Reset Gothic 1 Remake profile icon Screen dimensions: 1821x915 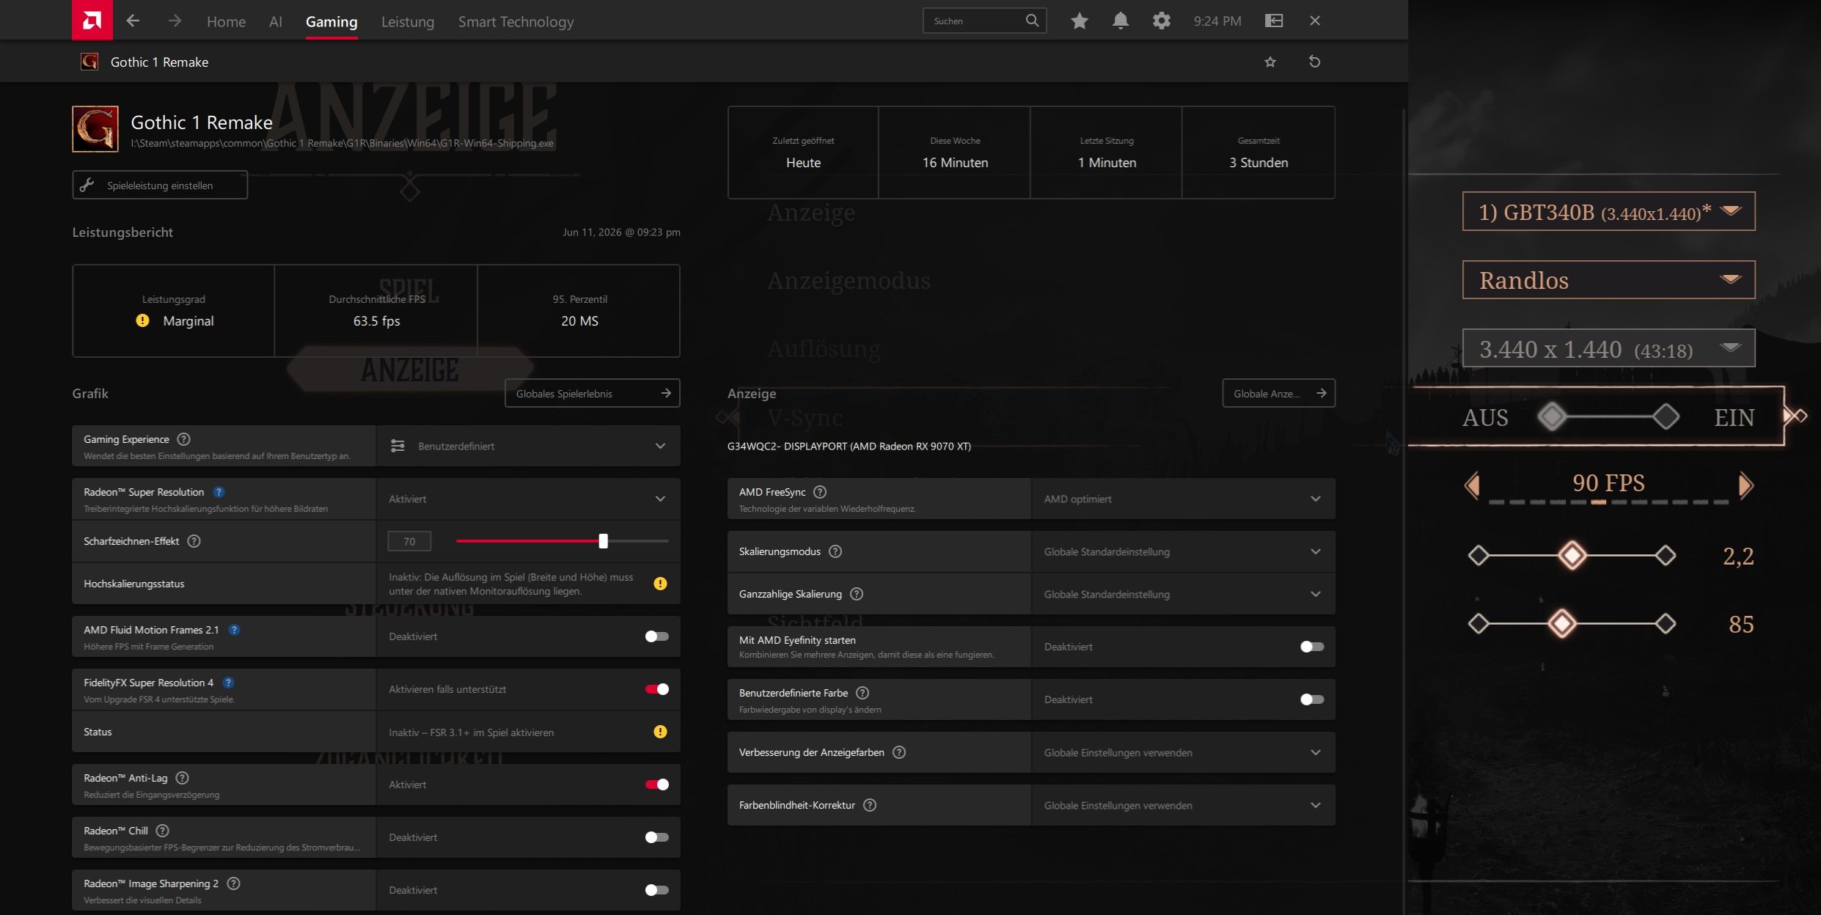tap(1314, 62)
